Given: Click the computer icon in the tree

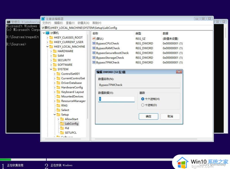Looking at the screenshot, I should click(x=47, y=33).
